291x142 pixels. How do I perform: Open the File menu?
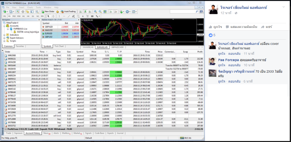point(7,7)
